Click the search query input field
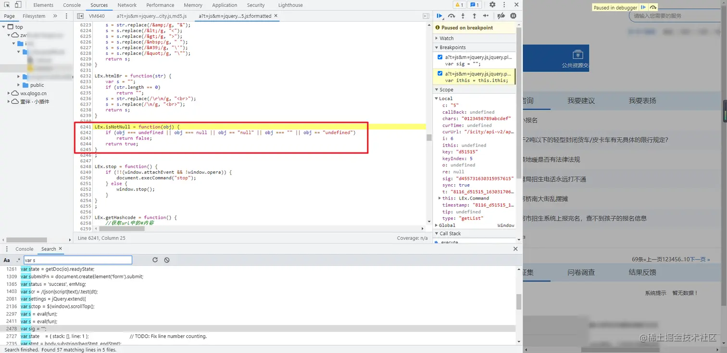Image resolution: width=727 pixels, height=353 pixels. pos(77,260)
